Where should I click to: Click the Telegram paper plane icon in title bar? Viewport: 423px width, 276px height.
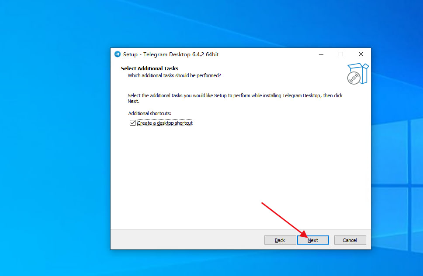pos(117,55)
